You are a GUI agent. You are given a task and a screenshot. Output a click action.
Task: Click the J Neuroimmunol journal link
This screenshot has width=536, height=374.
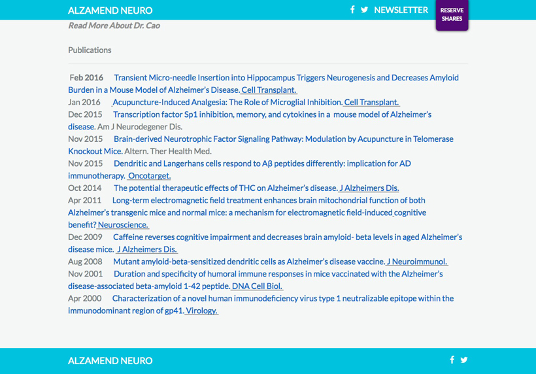click(x=416, y=262)
